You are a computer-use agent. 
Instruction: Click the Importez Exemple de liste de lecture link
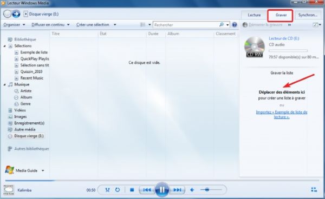[282, 115]
